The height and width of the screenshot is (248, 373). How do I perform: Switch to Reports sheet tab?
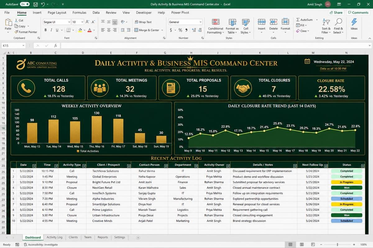click(x=103, y=237)
